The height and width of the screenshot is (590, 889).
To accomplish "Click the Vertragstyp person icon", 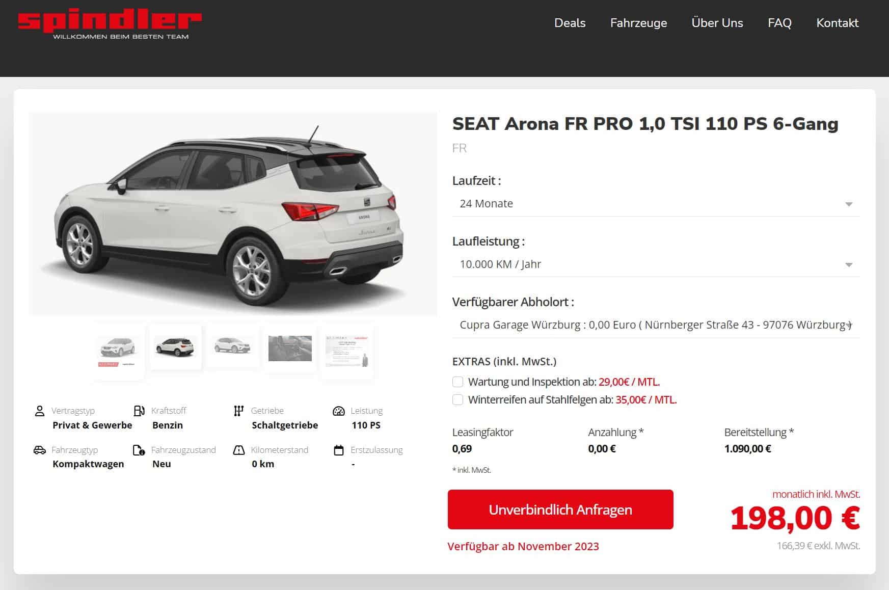I will click(x=39, y=411).
